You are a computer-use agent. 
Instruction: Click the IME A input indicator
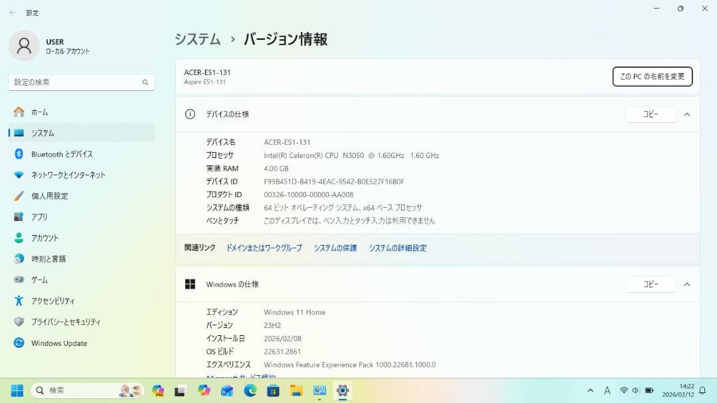[607, 390]
